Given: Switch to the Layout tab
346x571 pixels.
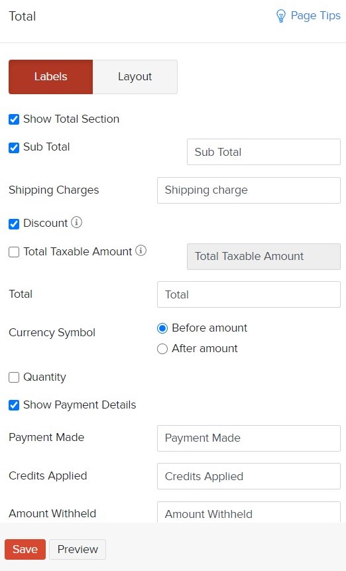Looking at the screenshot, I should click(135, 77).
